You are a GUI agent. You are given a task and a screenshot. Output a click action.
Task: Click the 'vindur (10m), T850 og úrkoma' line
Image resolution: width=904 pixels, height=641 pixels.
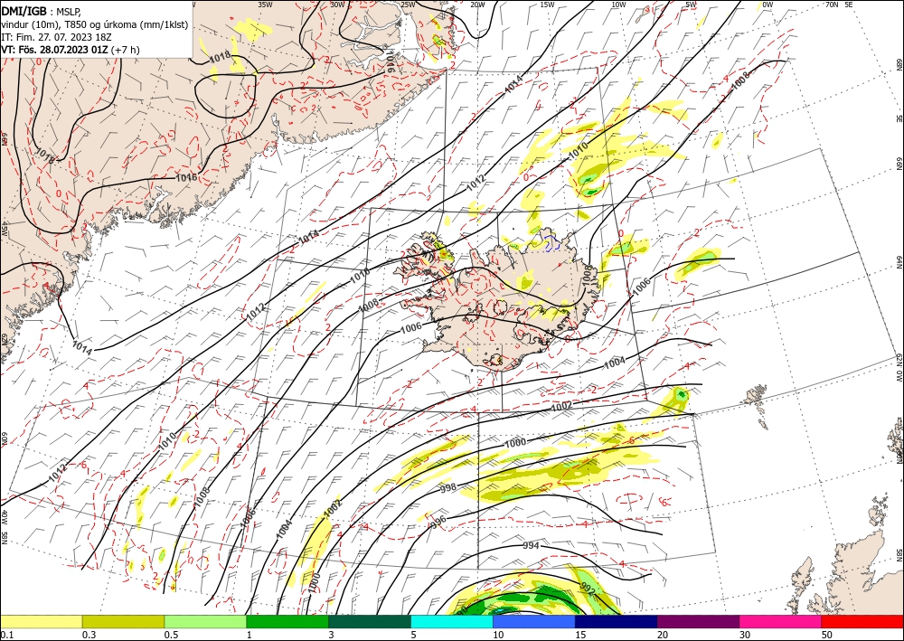tap(95, 24)
